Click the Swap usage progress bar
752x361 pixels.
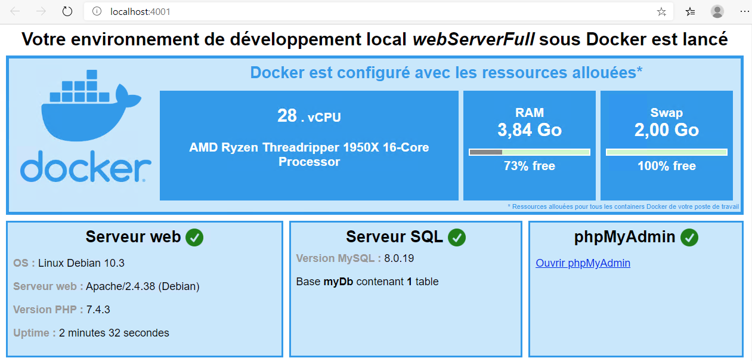pyautogui.click(x=667, y=152)
